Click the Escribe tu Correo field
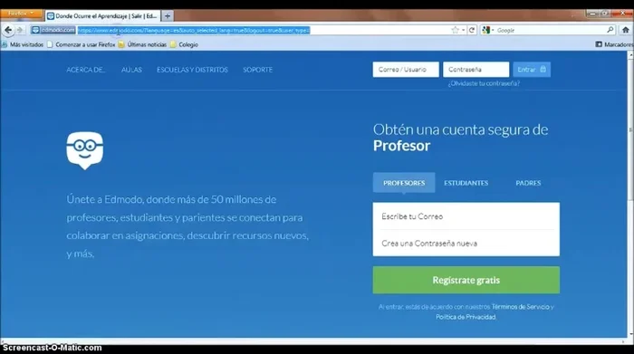Viewport: 634px width, 354px height. pyautogui.click(x=466, y=216)
